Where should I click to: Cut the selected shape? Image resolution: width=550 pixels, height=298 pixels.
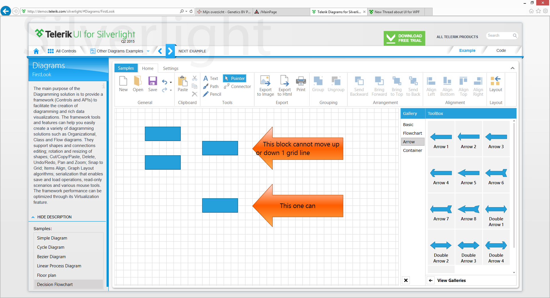pos(195,78)
